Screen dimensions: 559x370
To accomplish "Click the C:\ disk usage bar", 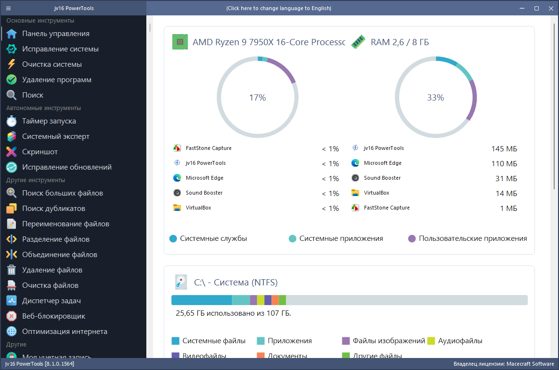I will click(349, 300).
